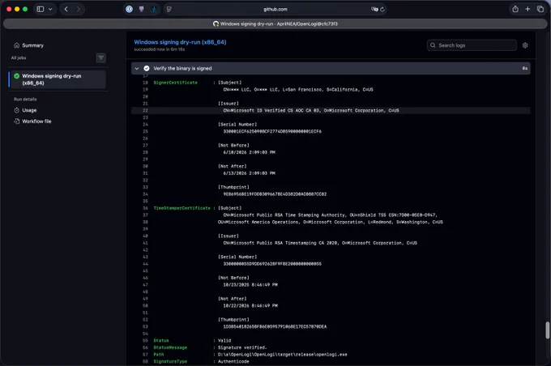Click the Microsoft Public RSA Timestamping CA issuer line
551x366 pixels.
320,243
